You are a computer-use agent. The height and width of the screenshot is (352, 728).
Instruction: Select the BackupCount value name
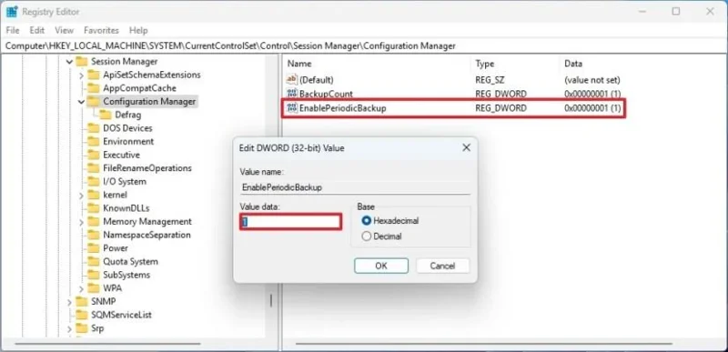click(326, 95)
